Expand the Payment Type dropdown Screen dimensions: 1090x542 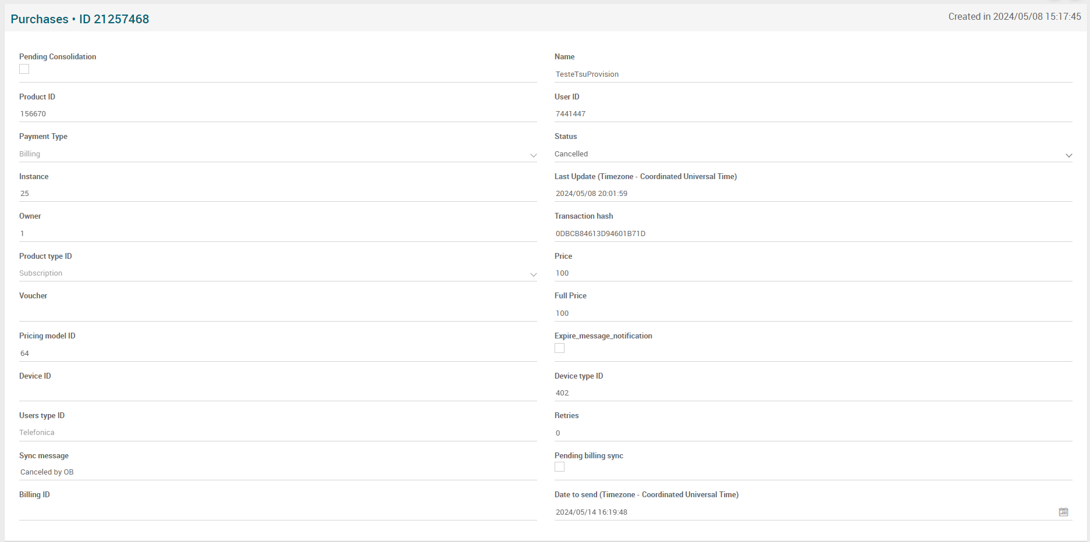tap(278, 154)
